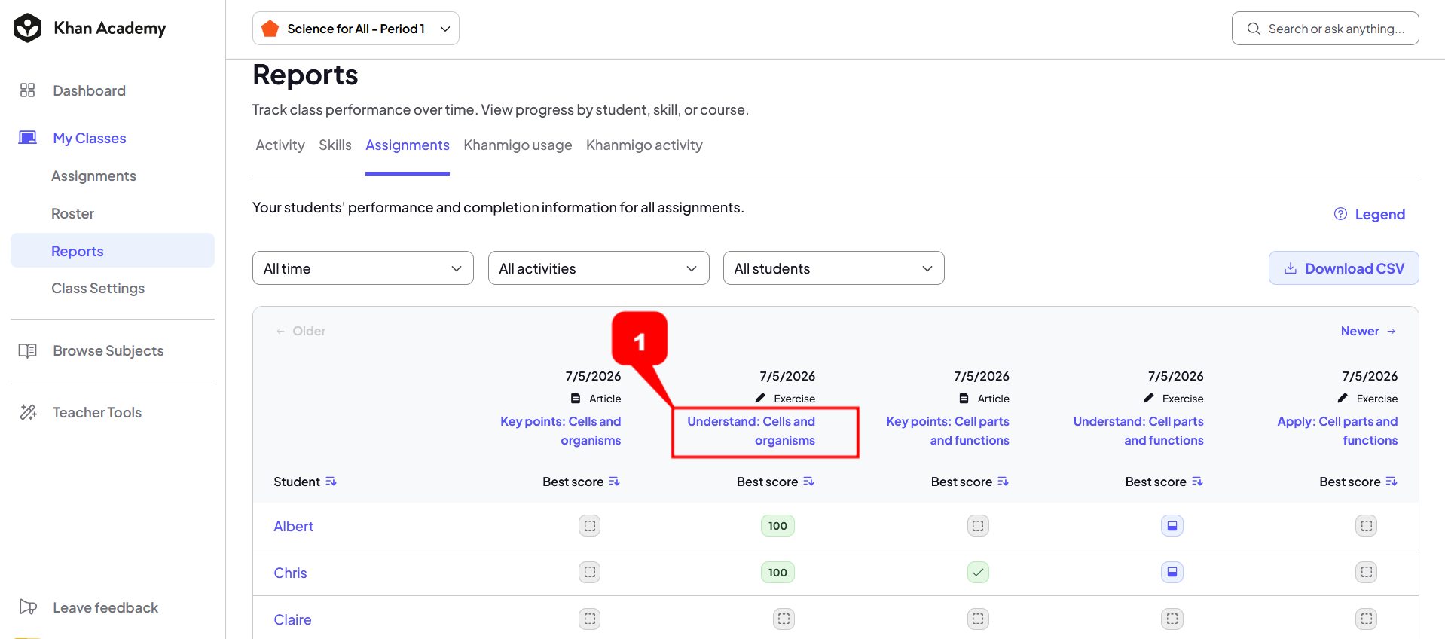Click the Download CSV button

click(1344, 268)
